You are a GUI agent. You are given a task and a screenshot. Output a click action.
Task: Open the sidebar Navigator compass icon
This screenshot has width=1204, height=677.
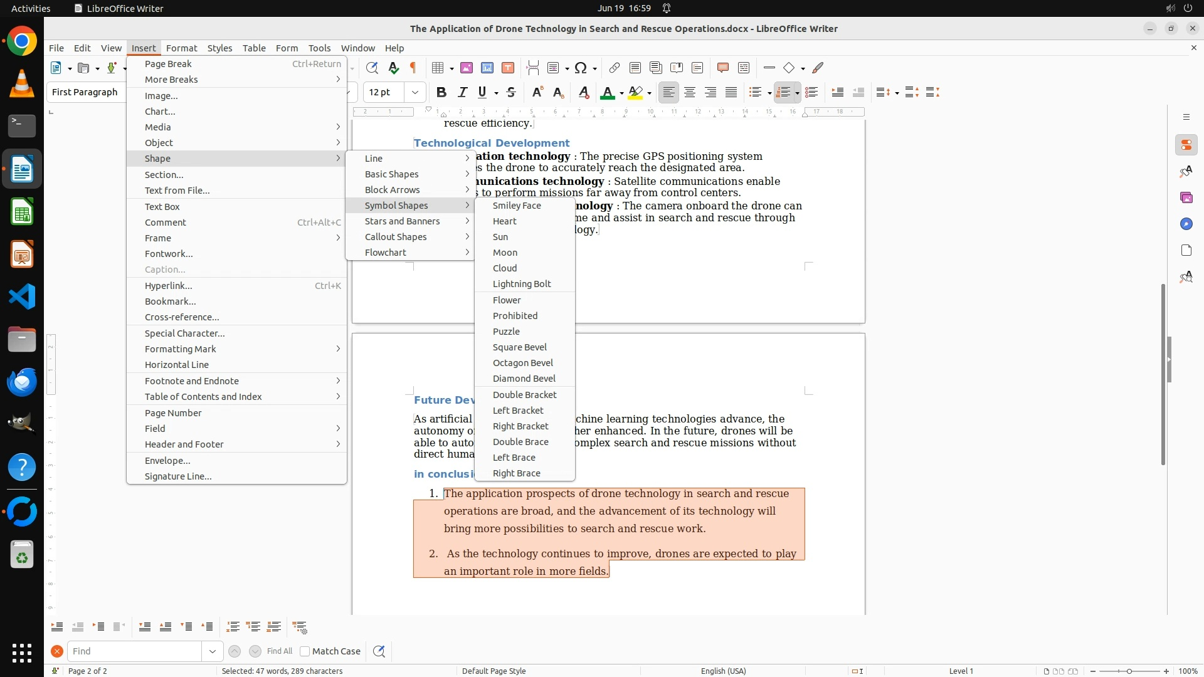pyautogui.click(x=1186, y=224)
